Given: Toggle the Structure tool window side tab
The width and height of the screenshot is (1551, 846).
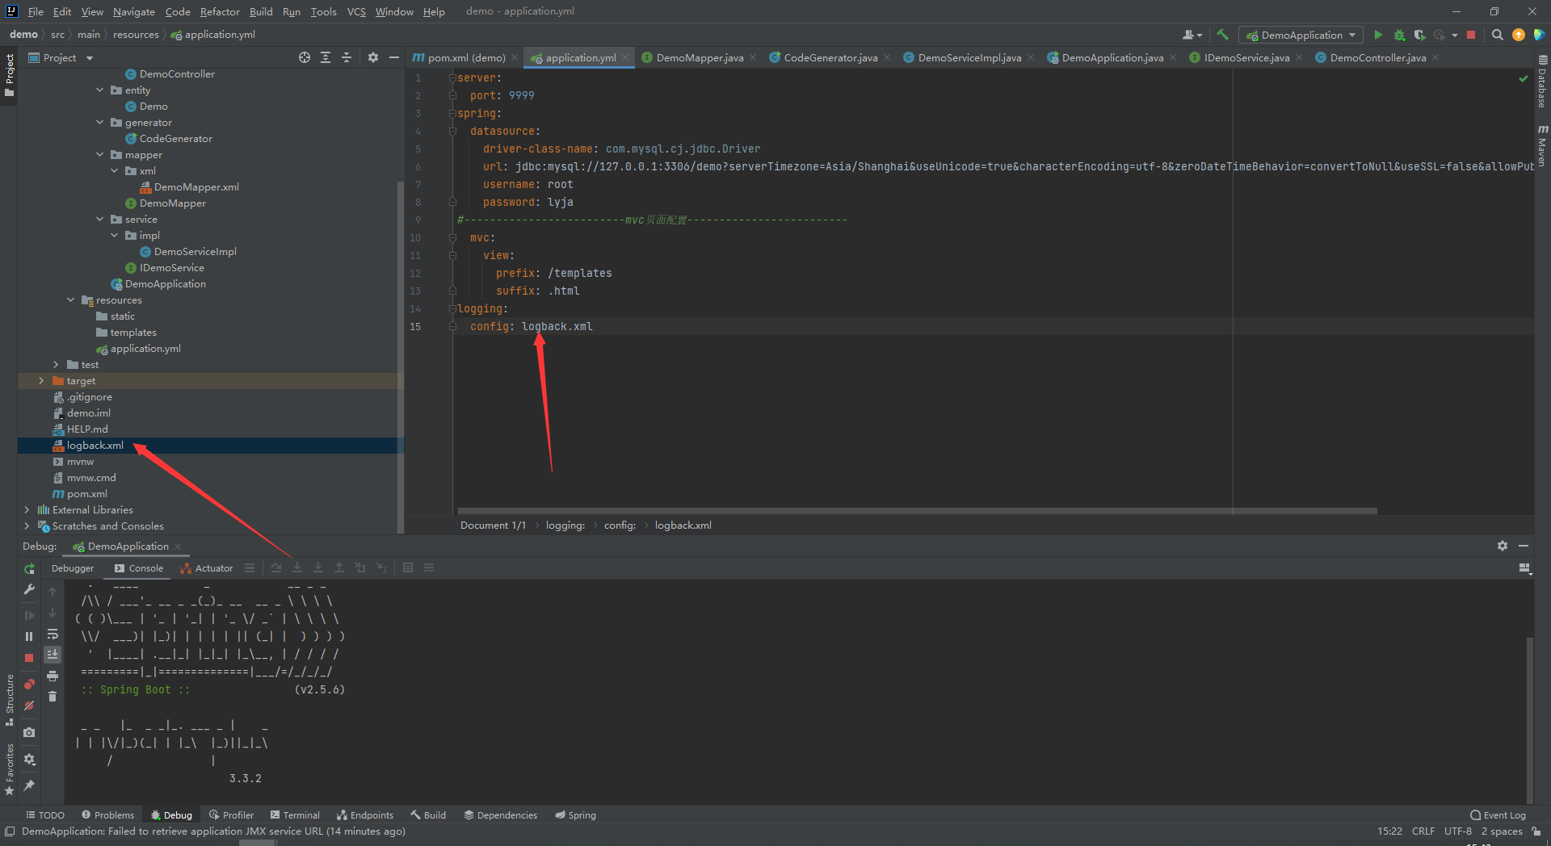Looking at the screenshot, I should coord(9,699).
